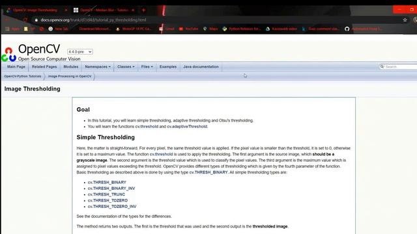Open the Download Microsoft bookmark
The width and height of the screenshot is (417, 234).
[94, 29]
